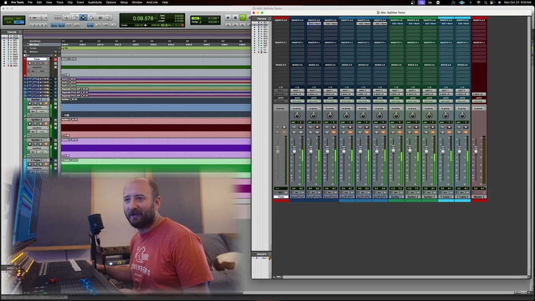
Task: Click the green Play transport button
Action: point(243,18)
